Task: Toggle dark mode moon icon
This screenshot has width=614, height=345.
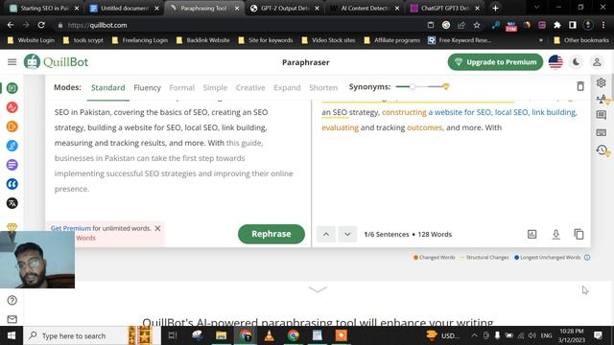Action: tap(576, 62)
